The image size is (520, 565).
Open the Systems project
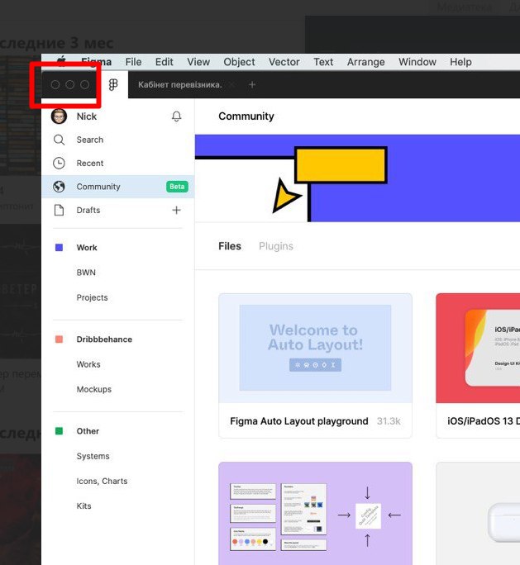click(x=93, y=456)
